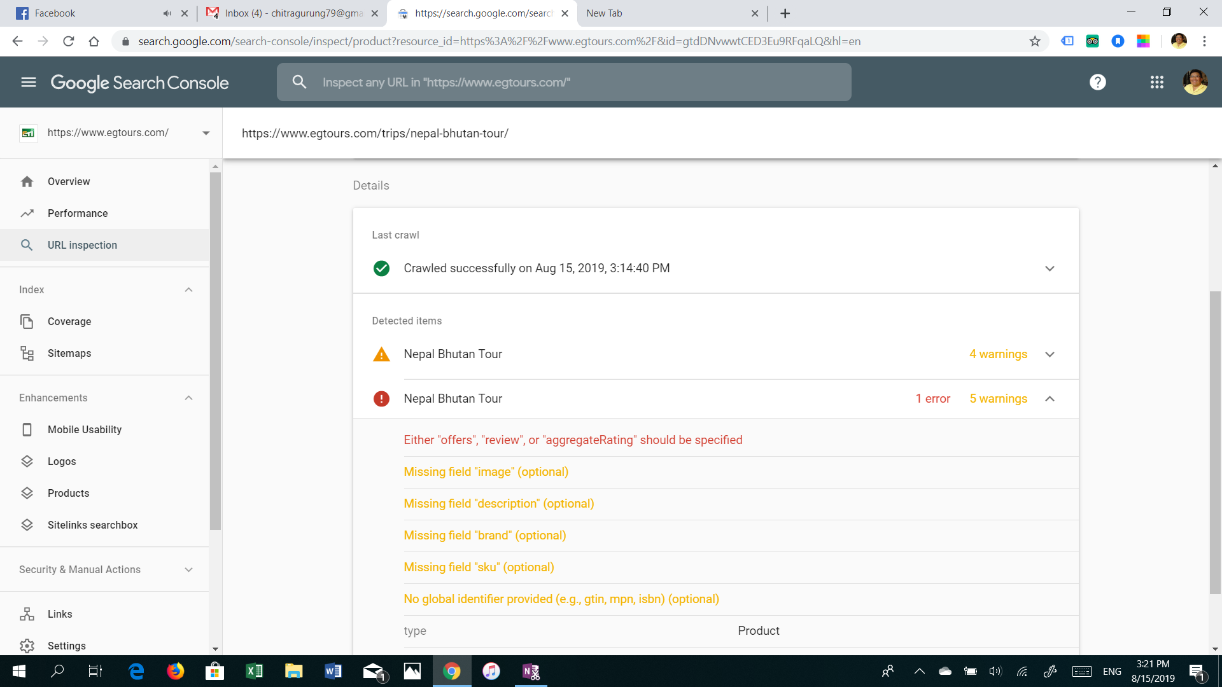
Task: Collapse the Index section
Action: pos(188,289)
